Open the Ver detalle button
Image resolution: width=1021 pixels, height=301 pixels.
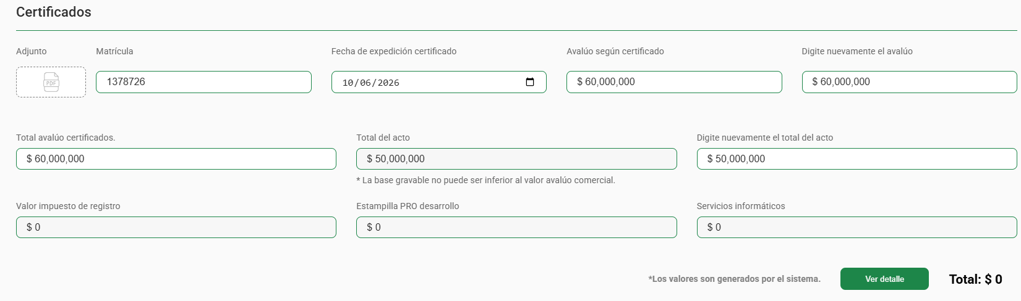[x=884, y=279]
